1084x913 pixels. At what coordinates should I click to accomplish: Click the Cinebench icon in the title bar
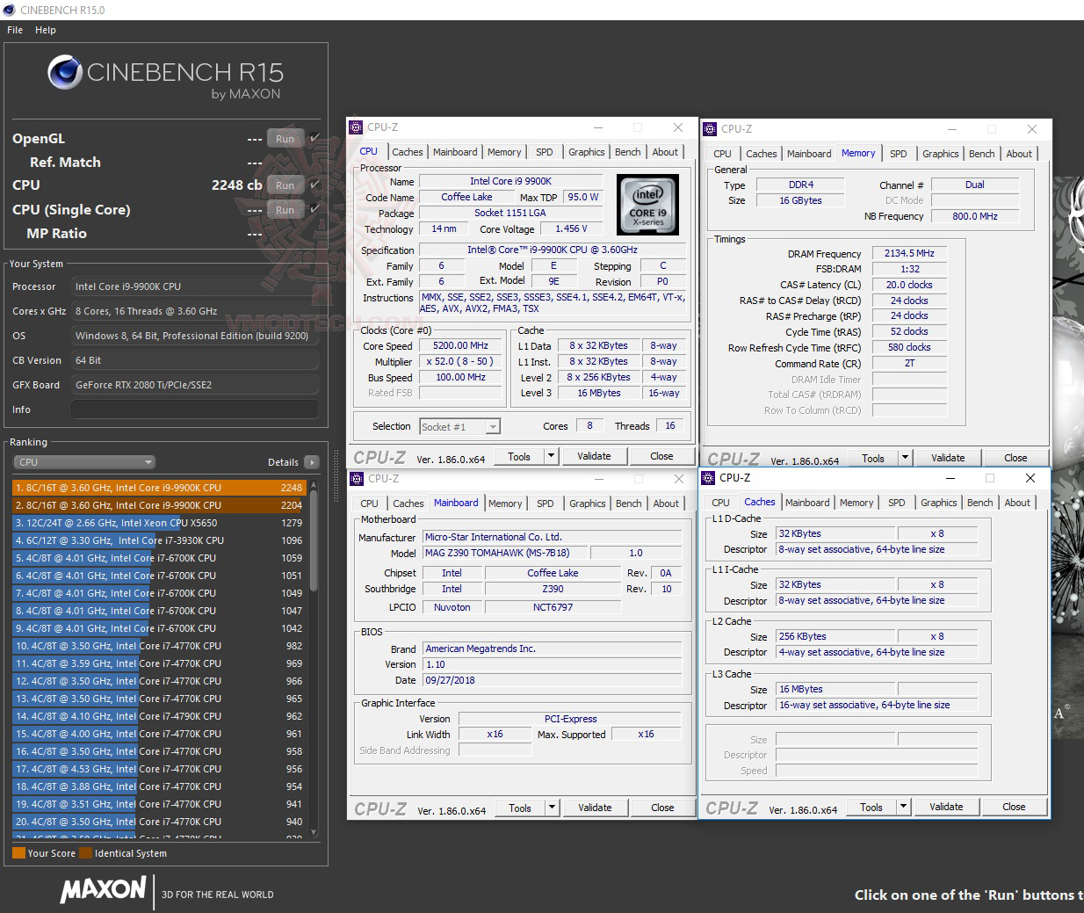coord(9,10)
